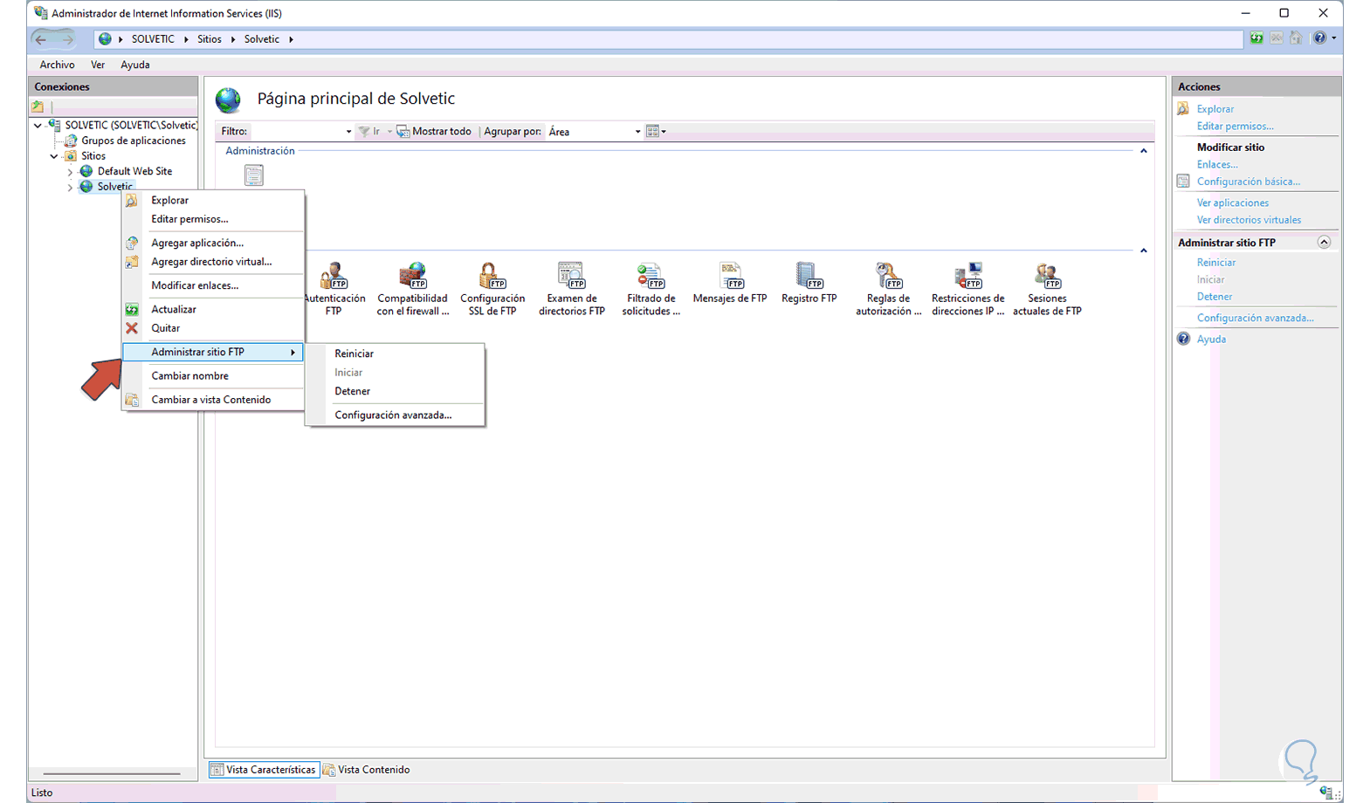Collapse the Administración section chevron

click(1144, 151)
